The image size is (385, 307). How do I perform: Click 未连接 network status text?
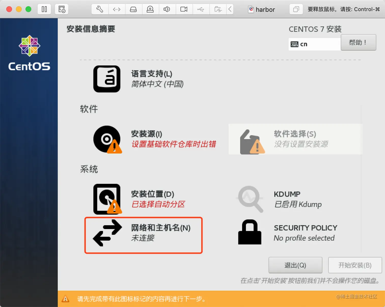[x=143, y=238]
